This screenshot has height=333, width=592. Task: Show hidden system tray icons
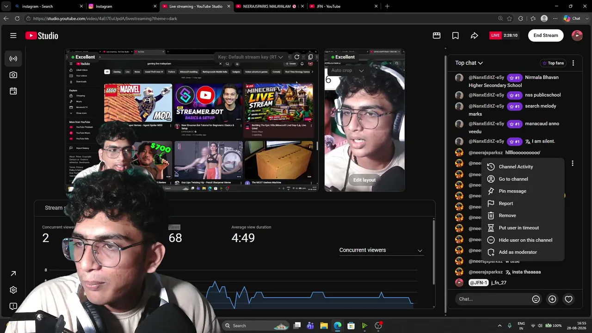[499, 326]
